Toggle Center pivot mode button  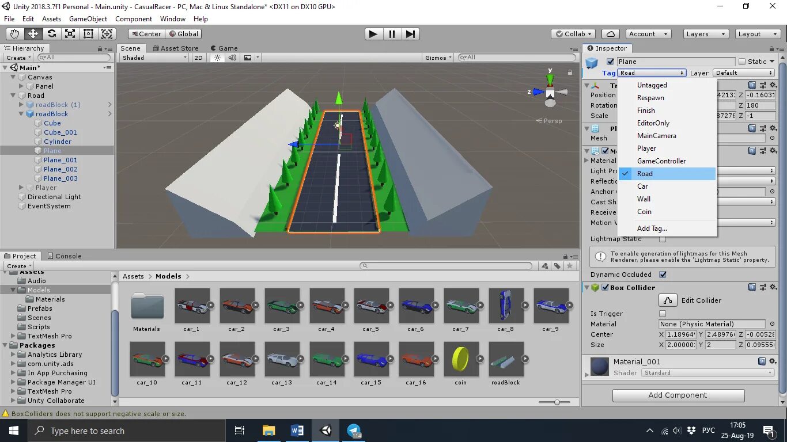click(146, 34)
